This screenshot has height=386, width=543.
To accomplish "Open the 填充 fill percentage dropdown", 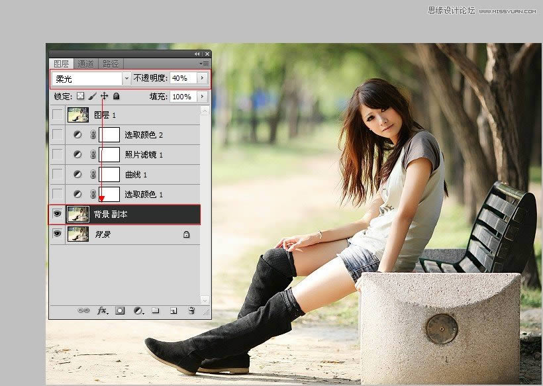I will click(202, 97).
